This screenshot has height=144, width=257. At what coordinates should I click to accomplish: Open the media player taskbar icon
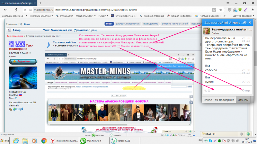pyautogui.click(x=34, y=141)
